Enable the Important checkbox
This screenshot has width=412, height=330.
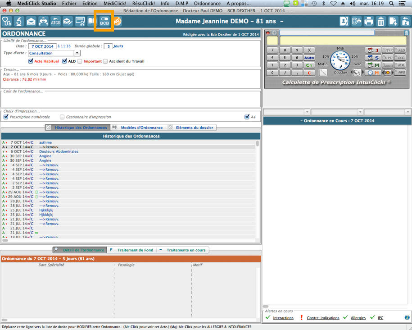(x=80, y=61)
